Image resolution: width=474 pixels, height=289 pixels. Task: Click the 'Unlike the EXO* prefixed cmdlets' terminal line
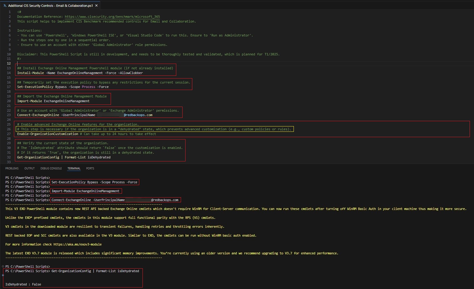[x=110, y=218]
